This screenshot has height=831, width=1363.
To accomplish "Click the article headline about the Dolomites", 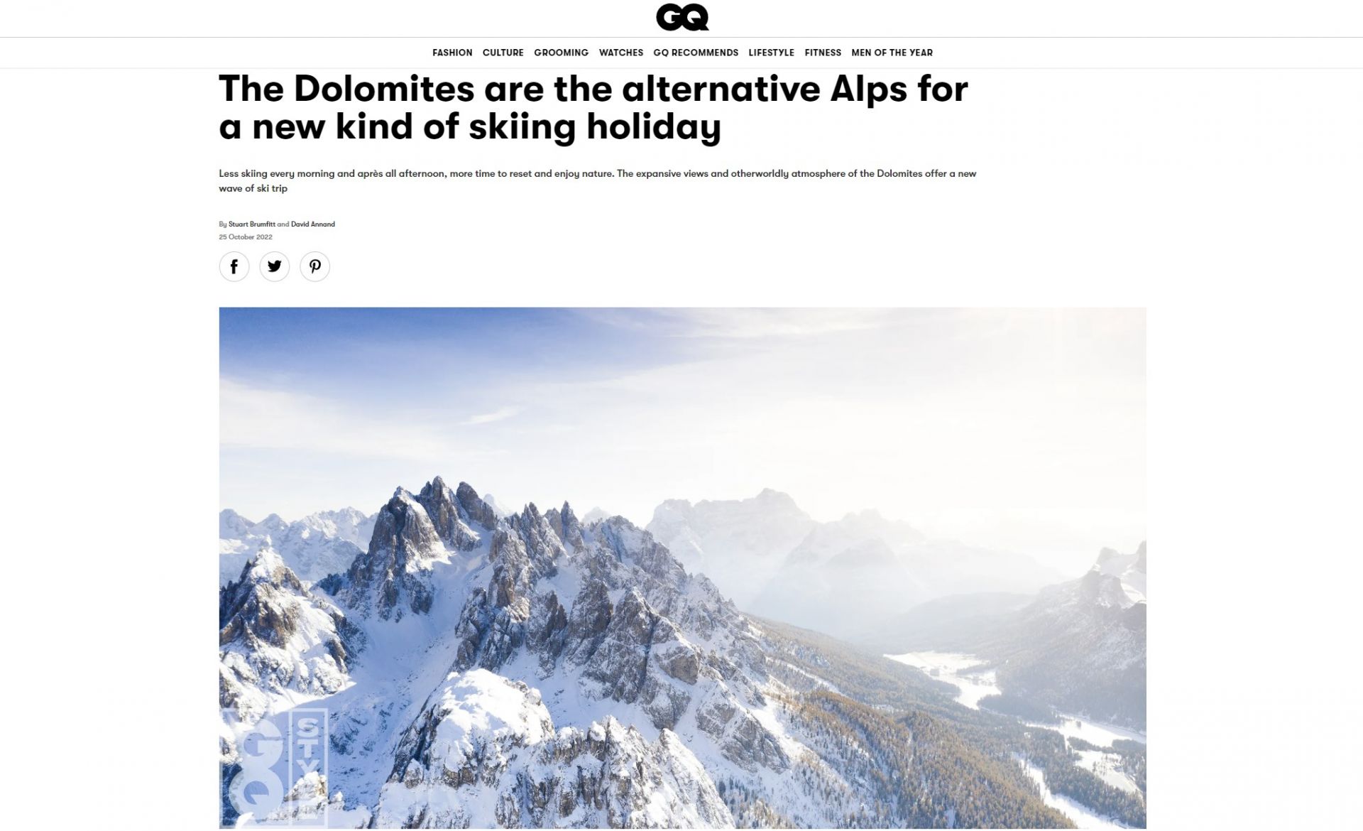I will pos(593,107).
